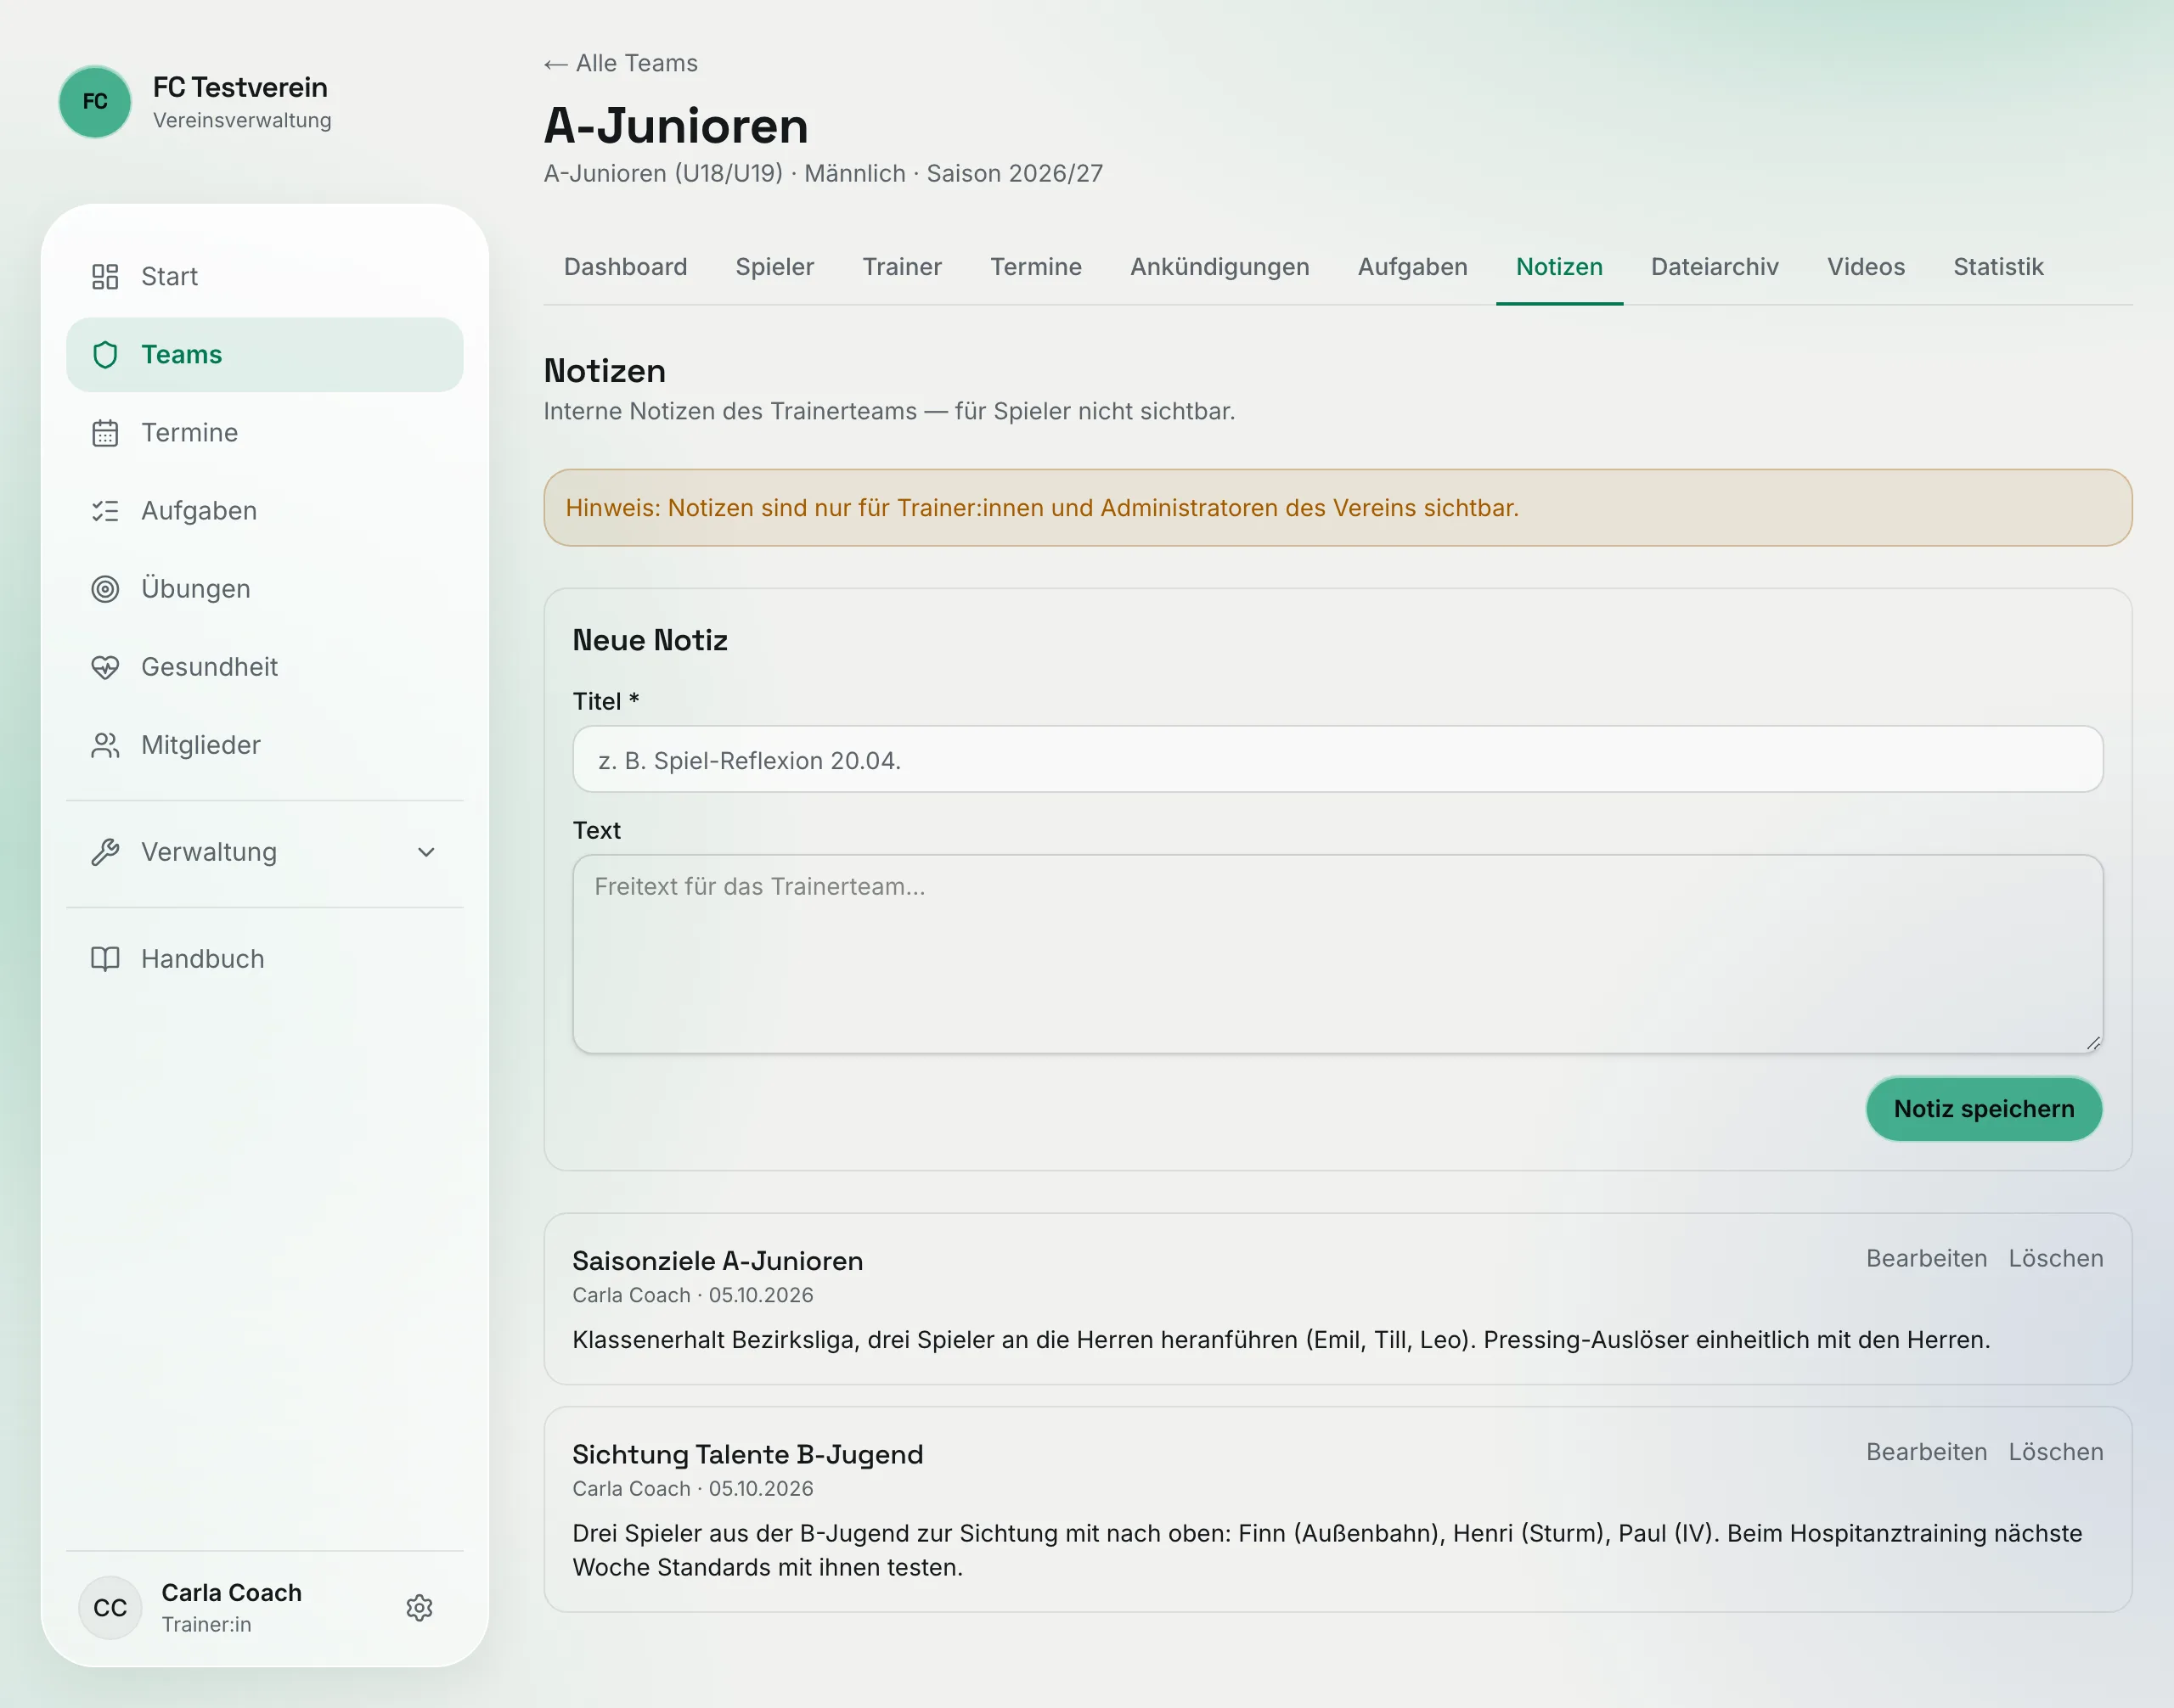This screenshot has height=1708, width=2174.
Task: Edit the Sichtung Talente B-Jugend note
Action: point(1926,1452)
